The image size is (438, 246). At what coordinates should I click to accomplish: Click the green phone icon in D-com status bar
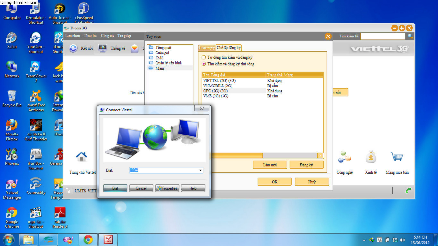click(x=408, y=191)
